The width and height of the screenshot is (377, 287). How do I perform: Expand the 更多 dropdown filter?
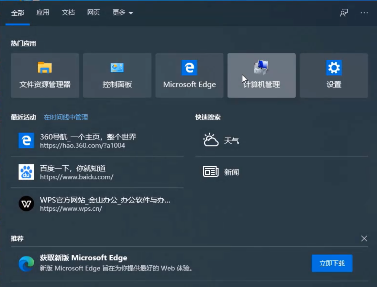pos(123,13)
